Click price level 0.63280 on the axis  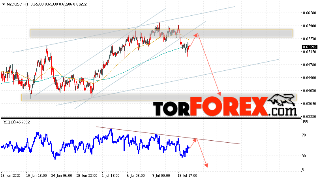coord(310,117)
